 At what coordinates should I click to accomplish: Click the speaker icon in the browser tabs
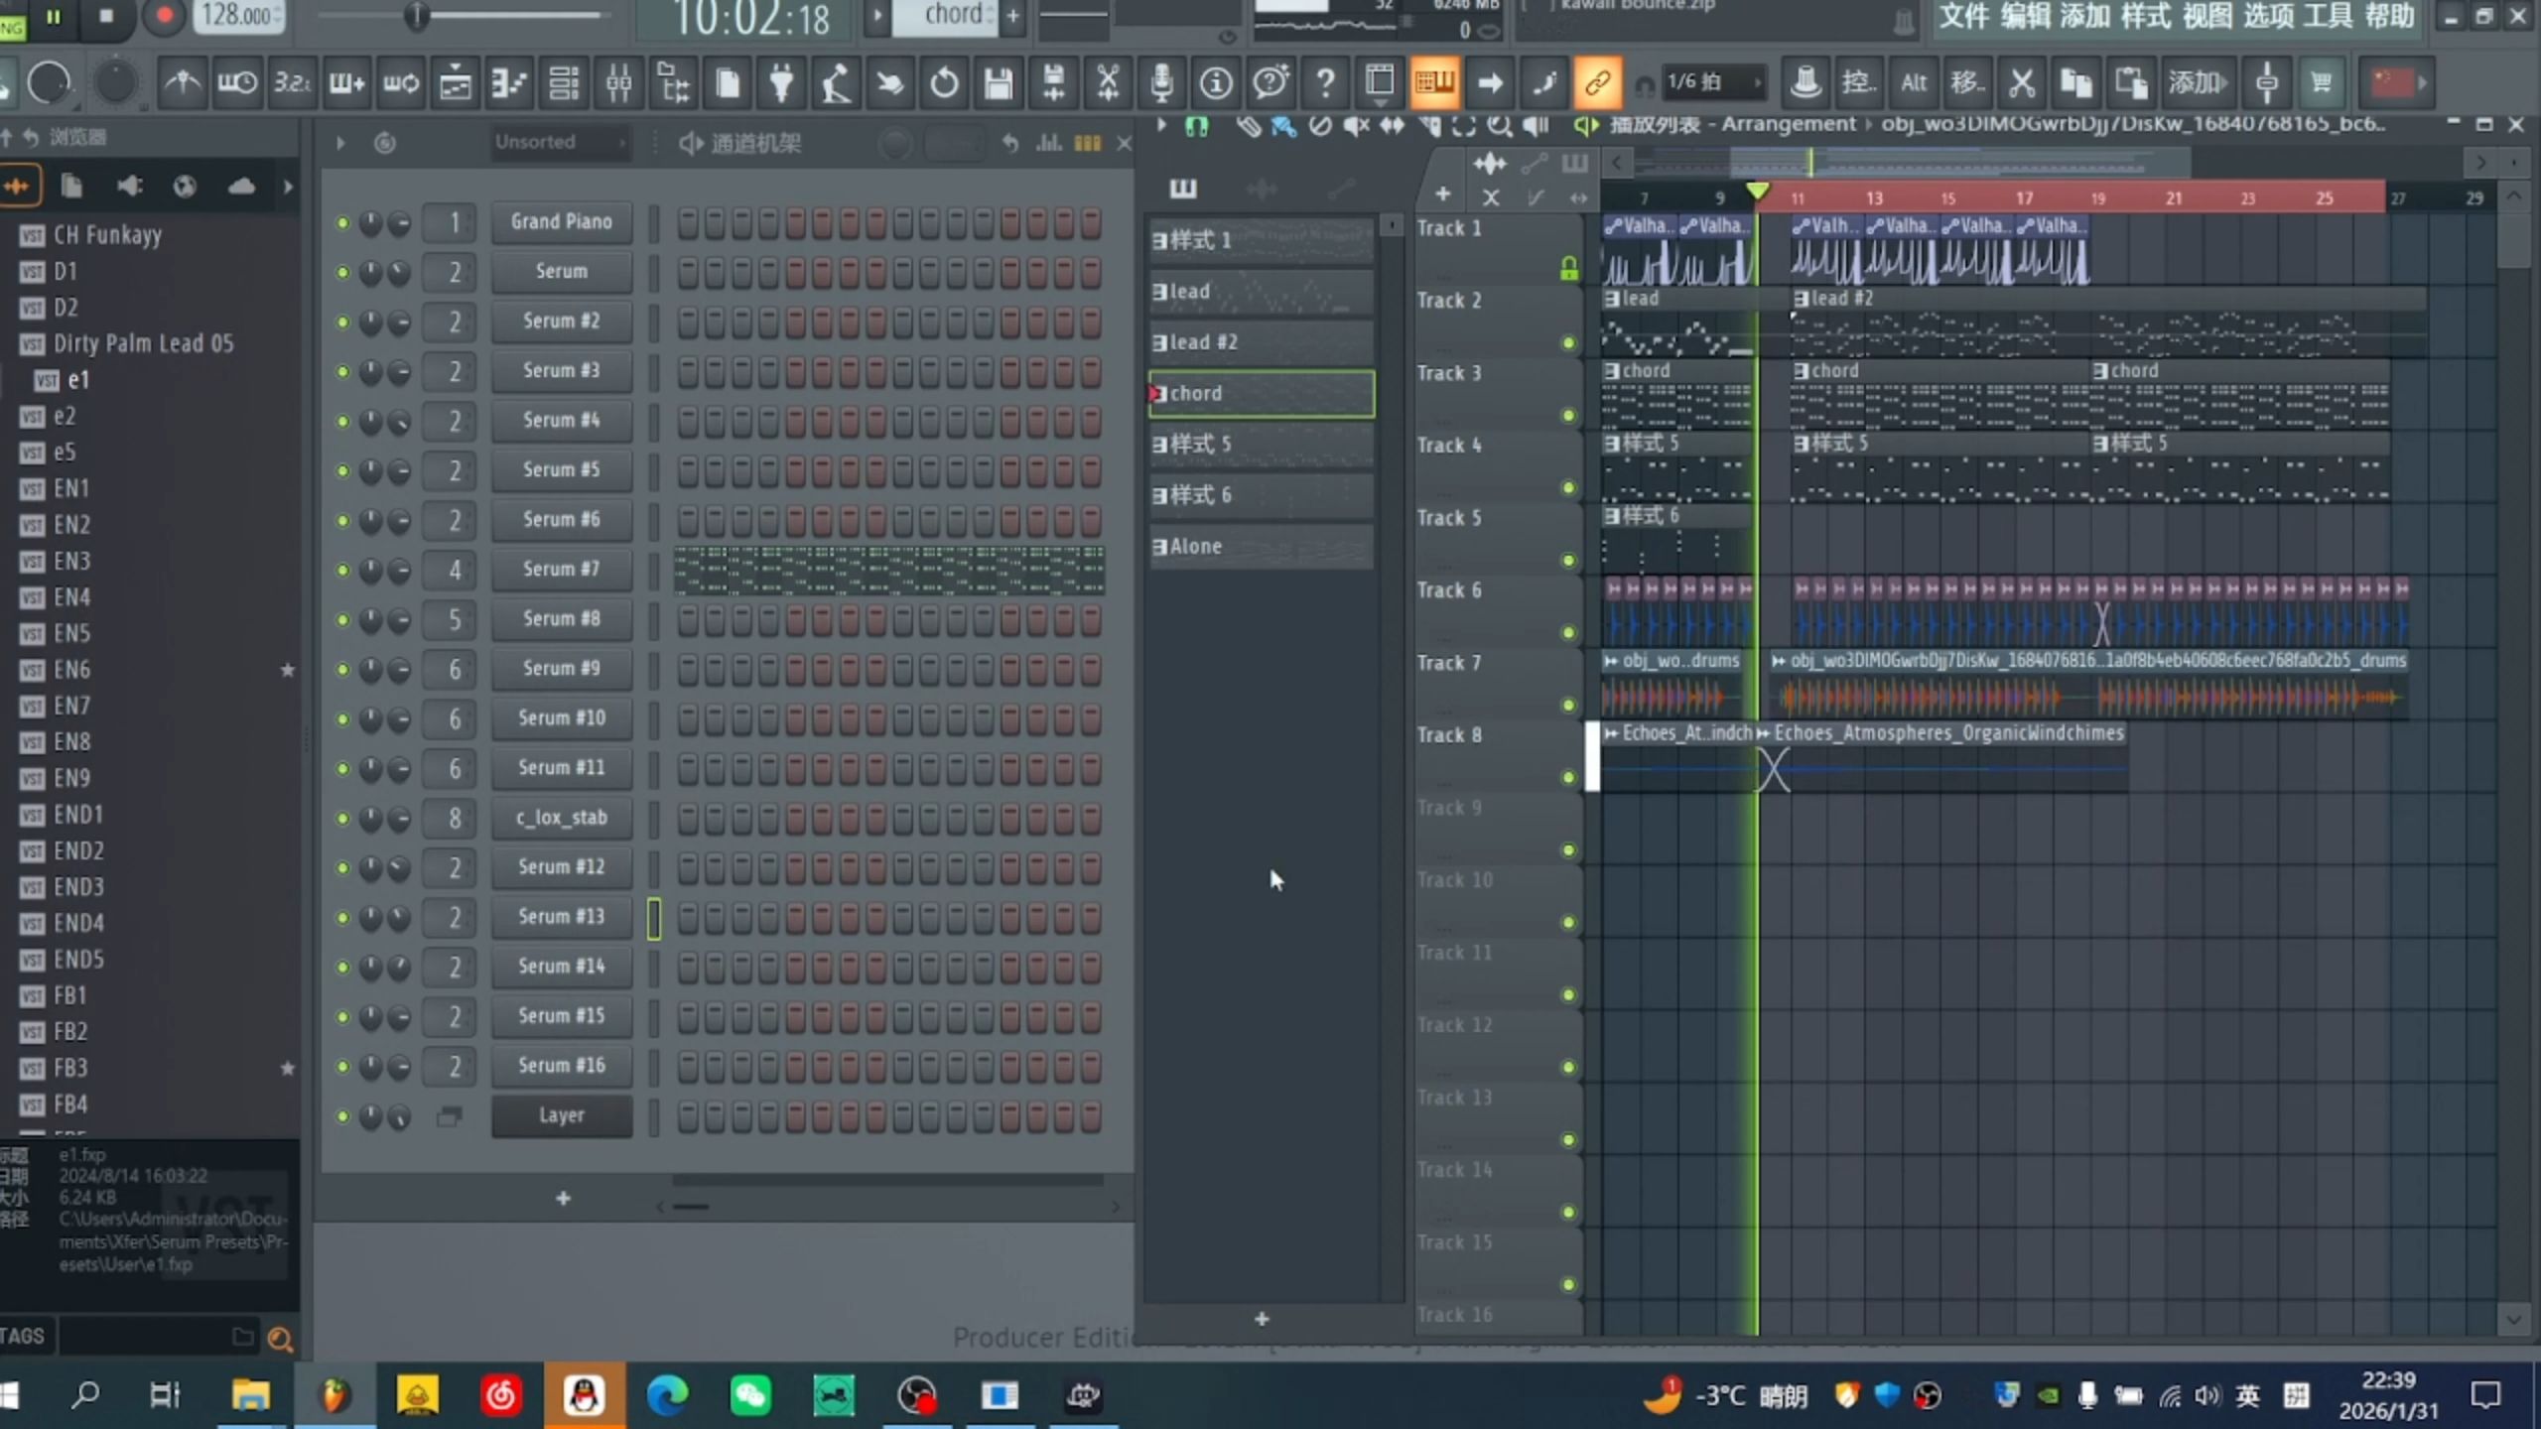coord(129,187)
